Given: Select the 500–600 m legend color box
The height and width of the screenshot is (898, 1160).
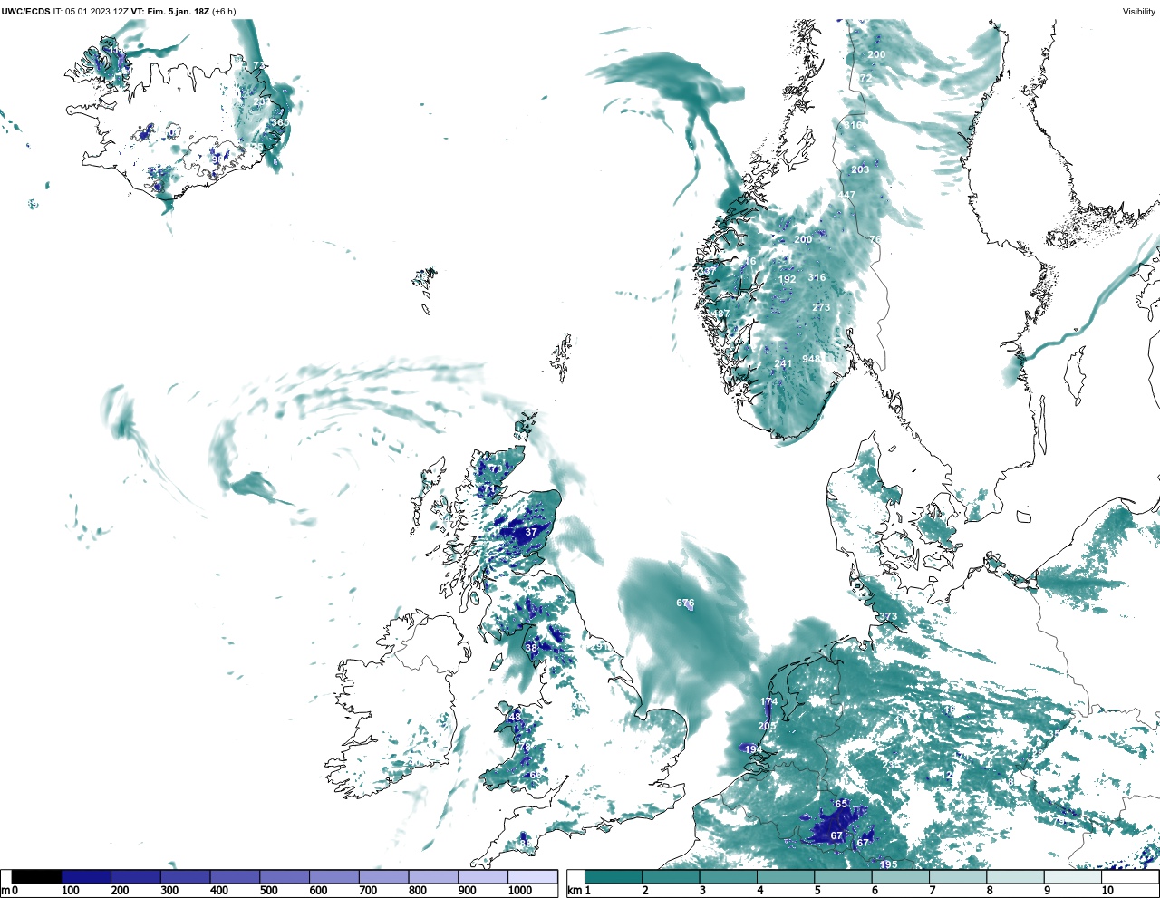Looking at the screenshot, I should (285, 877).
